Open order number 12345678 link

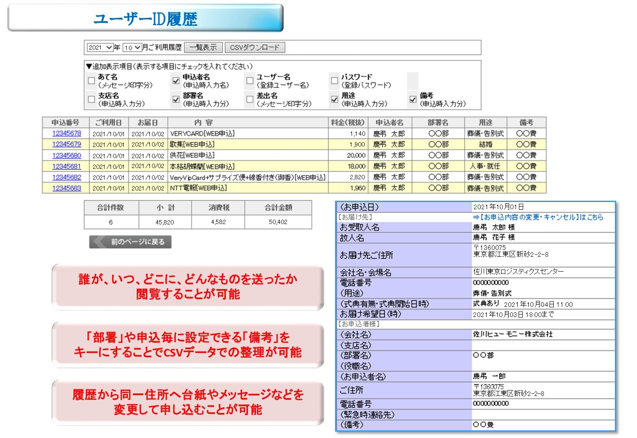pyautogui.click(x=67, y=133)
